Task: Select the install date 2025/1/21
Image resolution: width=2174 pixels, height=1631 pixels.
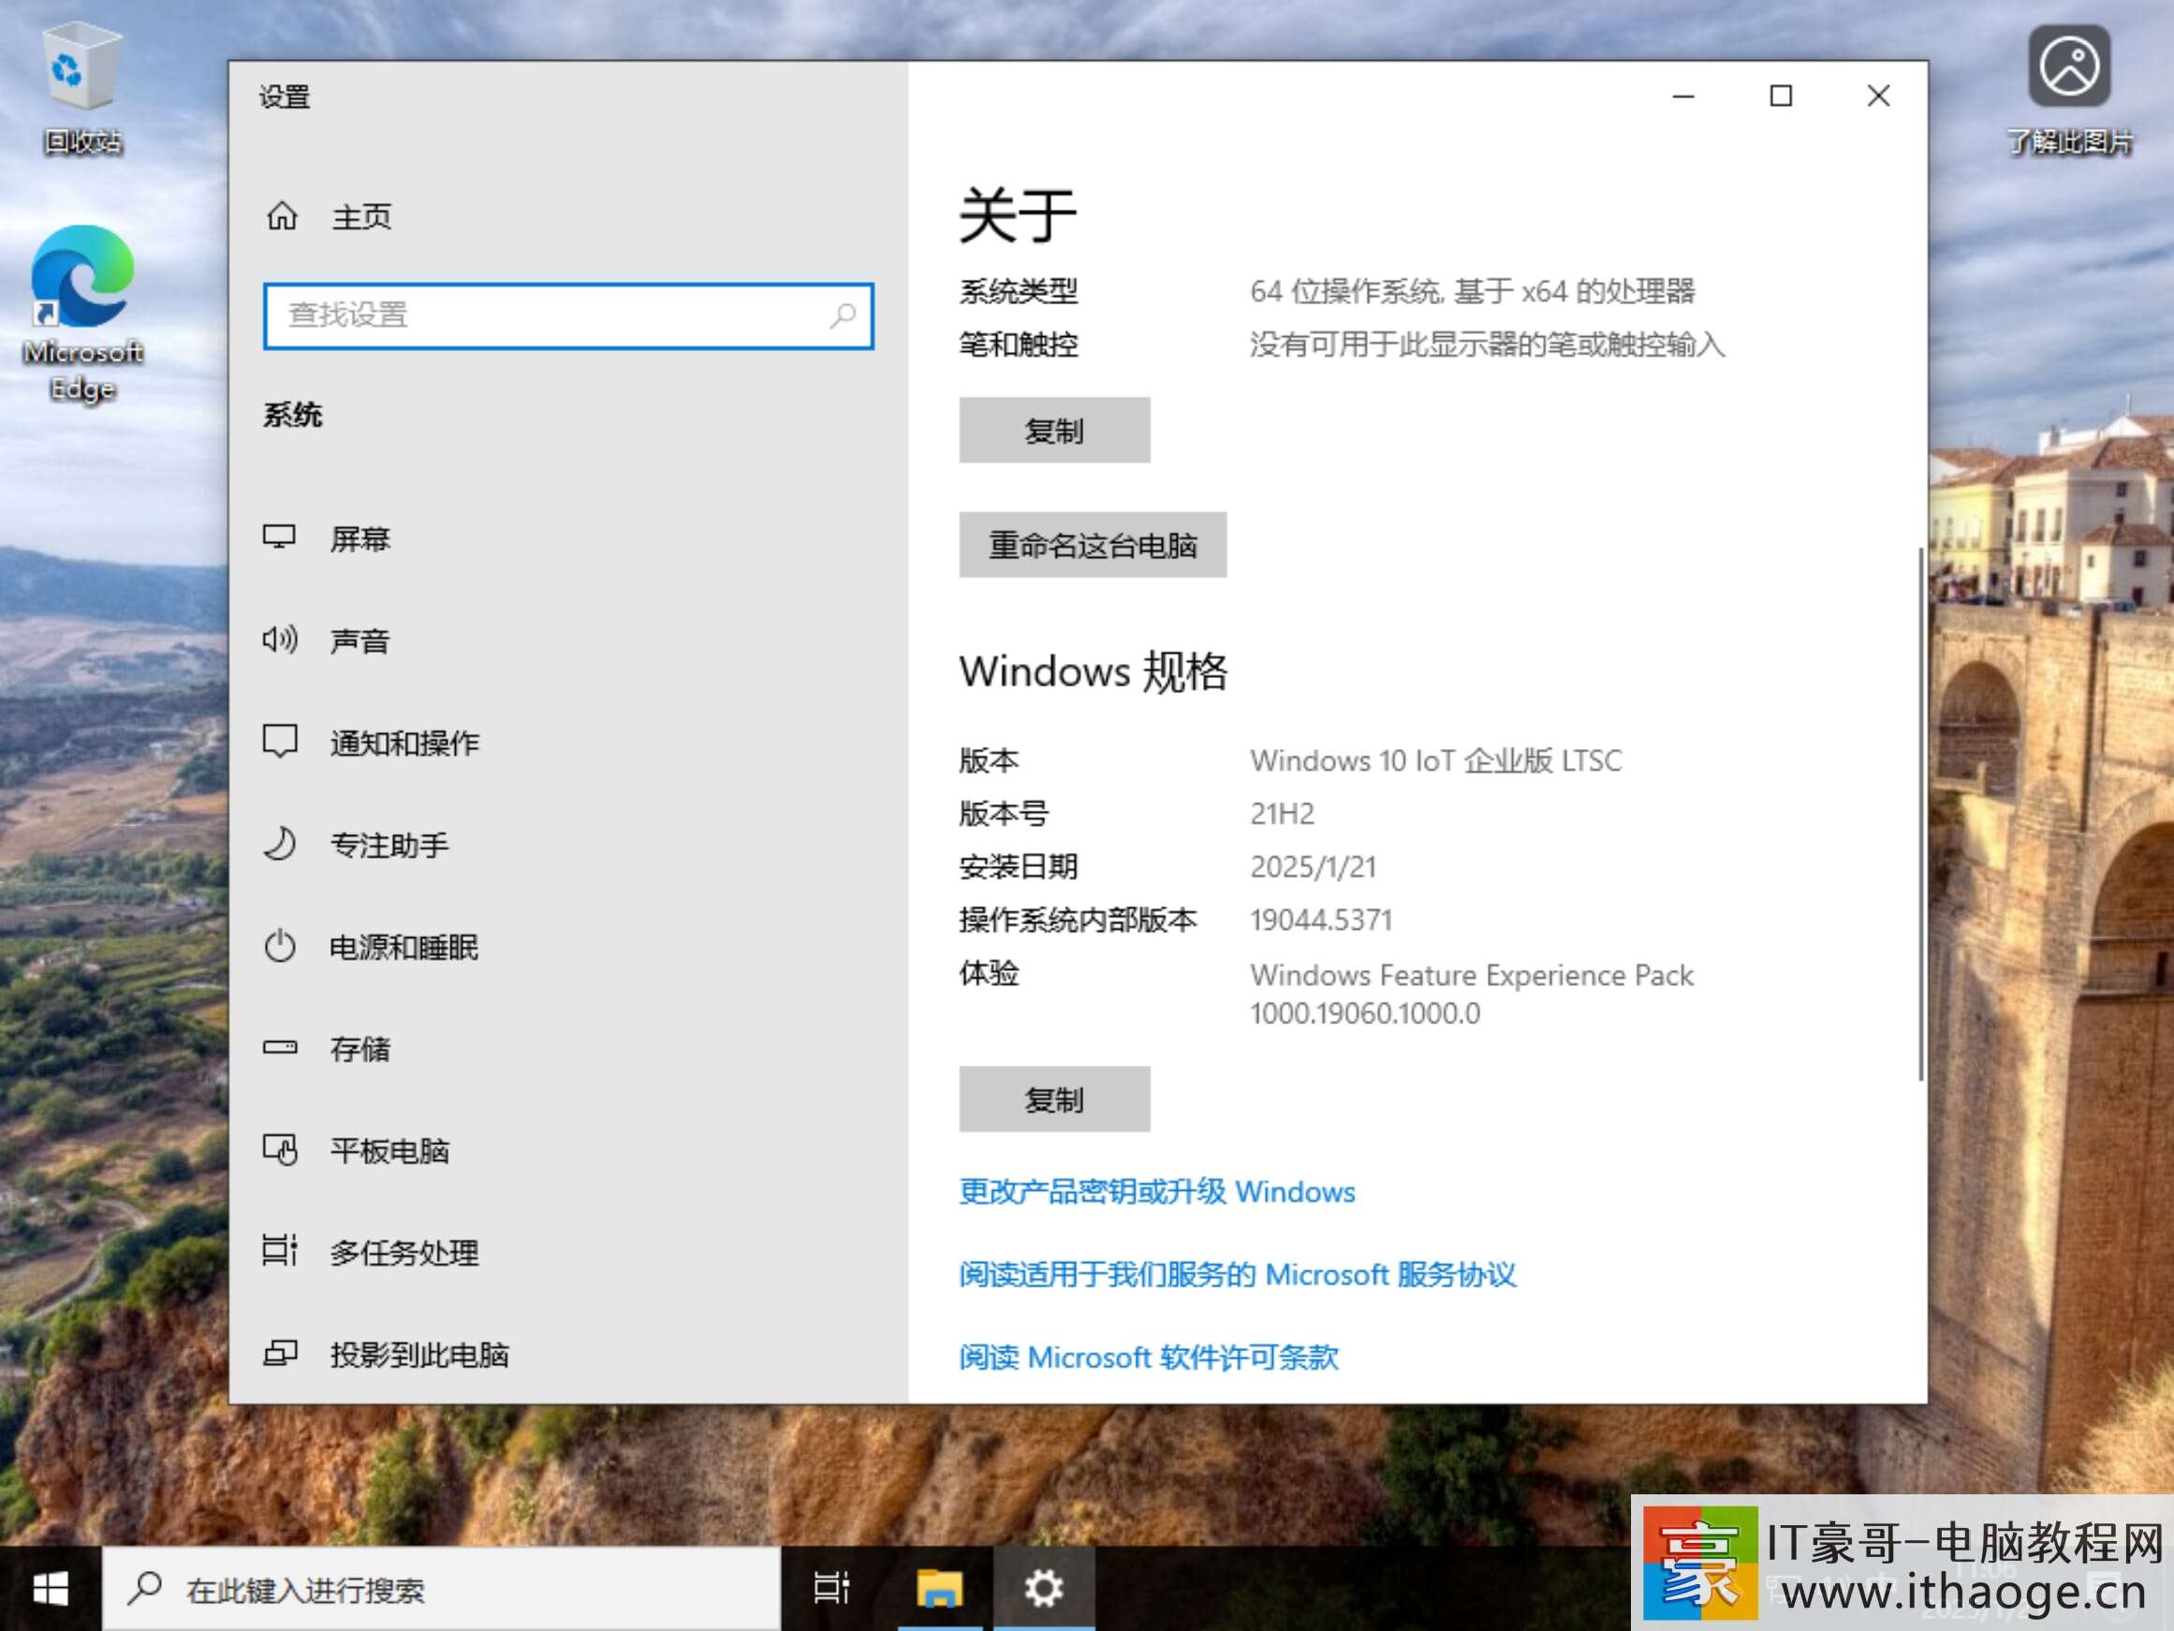Action: (x=1313, y=866)
